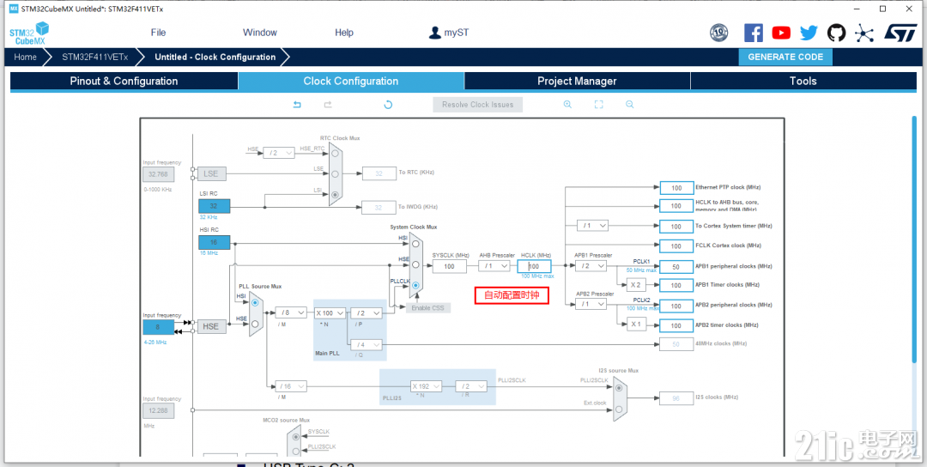Open the Window menu
This screenshot has height=467, width=927.
click(260, 33)
